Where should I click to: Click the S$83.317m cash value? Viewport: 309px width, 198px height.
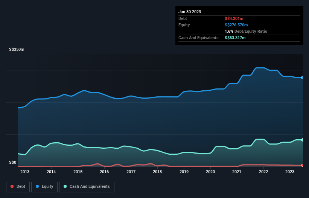point(235,38)
